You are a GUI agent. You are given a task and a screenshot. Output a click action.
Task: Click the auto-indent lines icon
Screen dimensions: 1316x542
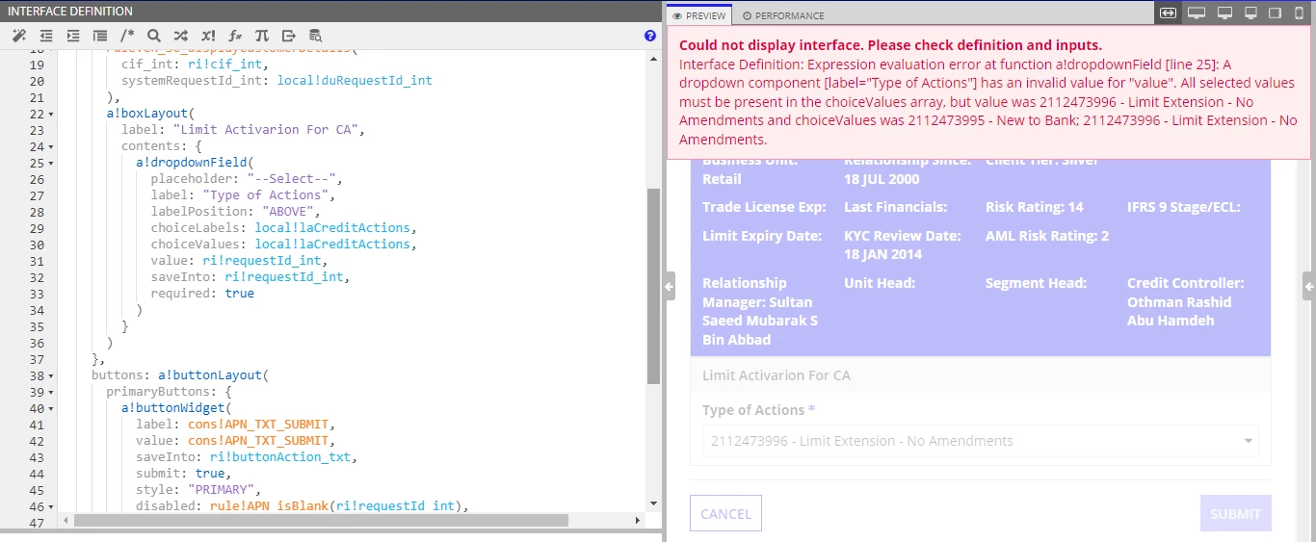tap(99, 36)
